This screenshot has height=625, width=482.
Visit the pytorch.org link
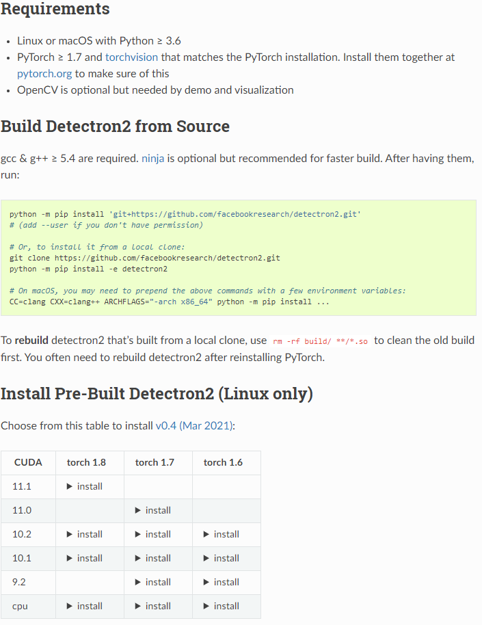pos(44,73)
